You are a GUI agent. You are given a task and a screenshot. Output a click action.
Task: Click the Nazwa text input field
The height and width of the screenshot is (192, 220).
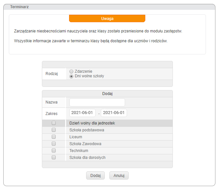pos(97,102)
